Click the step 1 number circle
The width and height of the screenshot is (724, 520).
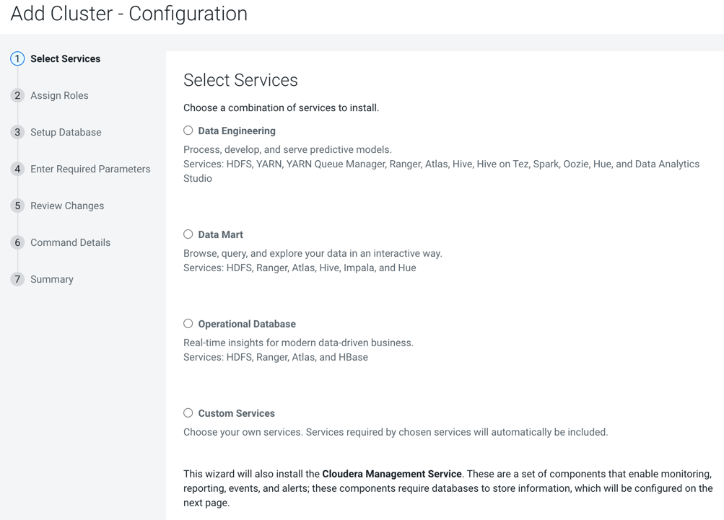point(17,59)
